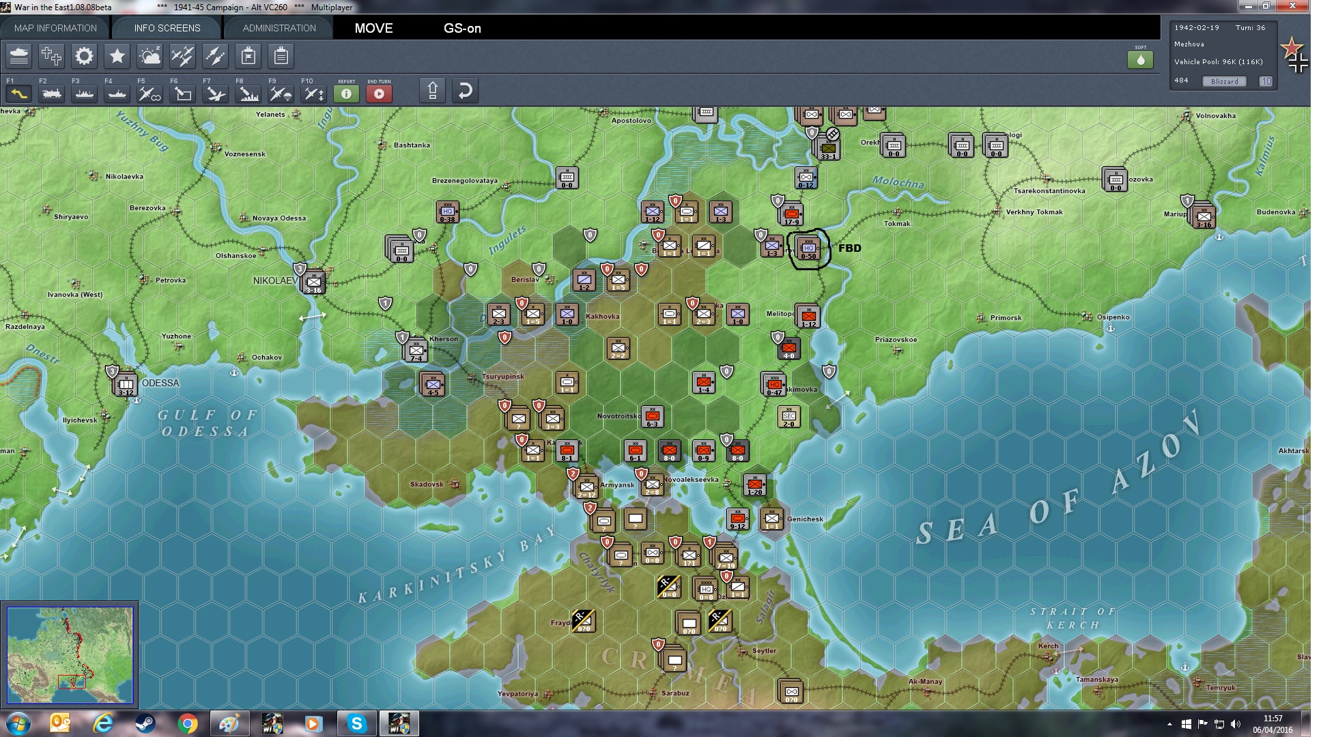Open the weather information screen icon

pos(150,57)
